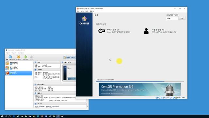Open taskbar search magnifier
This screenshot has height=118, width=209.
6,116
